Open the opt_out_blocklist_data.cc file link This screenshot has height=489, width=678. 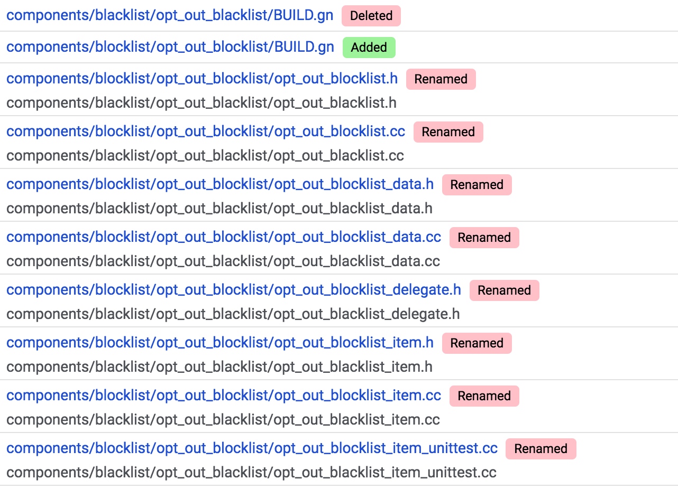(224, 237)
